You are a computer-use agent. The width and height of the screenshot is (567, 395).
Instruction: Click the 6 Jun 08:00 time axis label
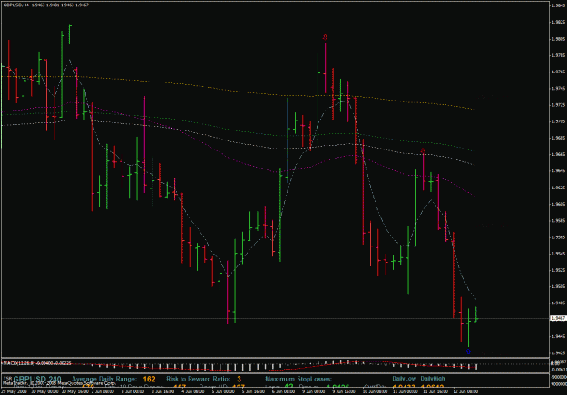284,391
